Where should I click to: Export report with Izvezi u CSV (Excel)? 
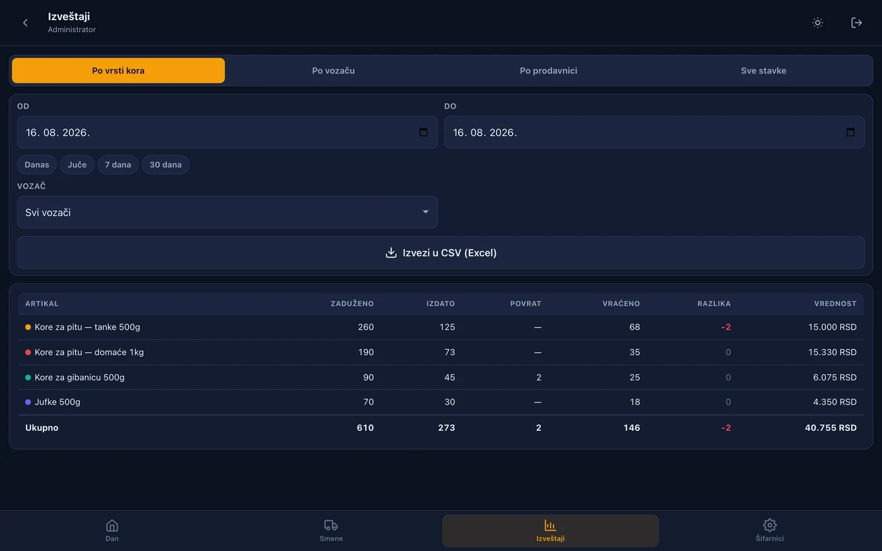click(x=441, y=253)
